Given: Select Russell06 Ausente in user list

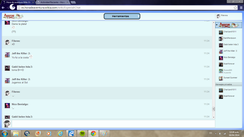Looking at the screenshot, I should point(229,71).
